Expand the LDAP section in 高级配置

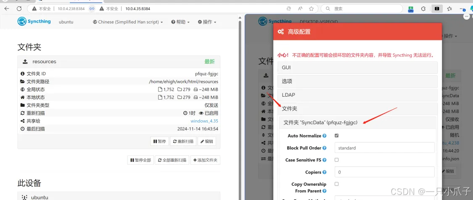point(357,95)
